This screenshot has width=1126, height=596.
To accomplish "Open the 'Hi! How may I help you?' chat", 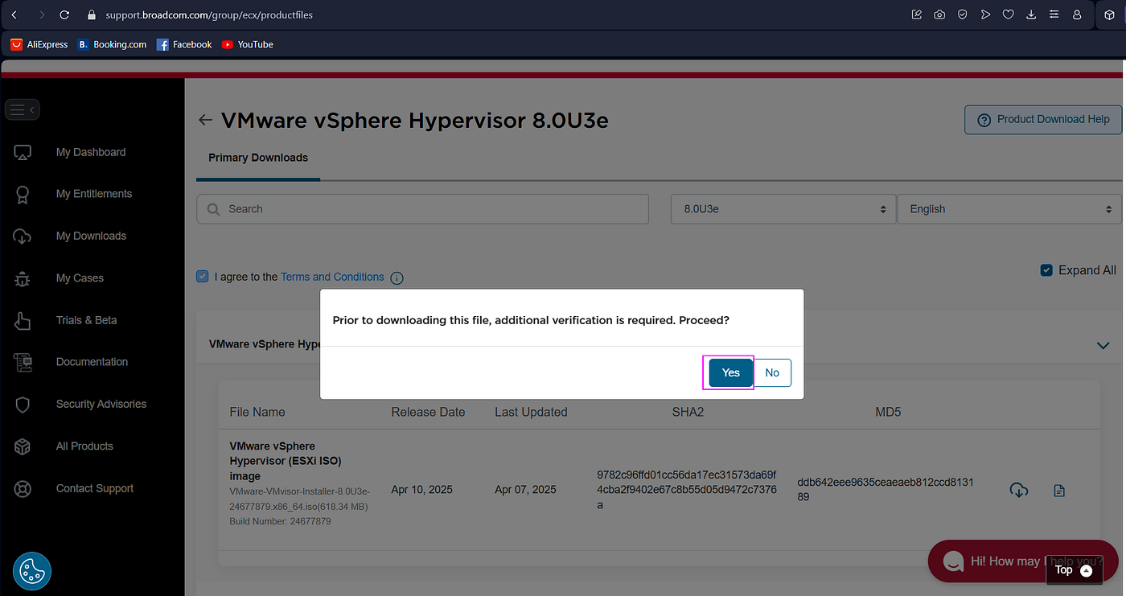I will coord(1023,561).
